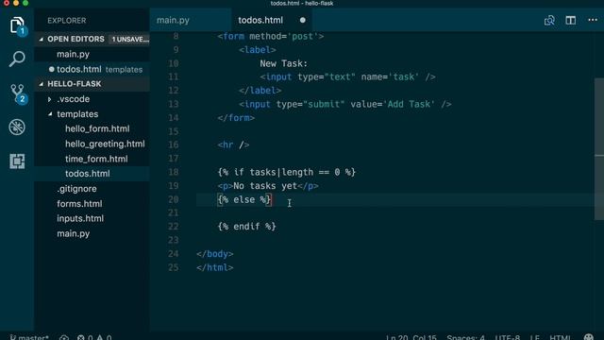Open the Source Control view icon
This screenshot has height=340, width=604.
[17, 93]
